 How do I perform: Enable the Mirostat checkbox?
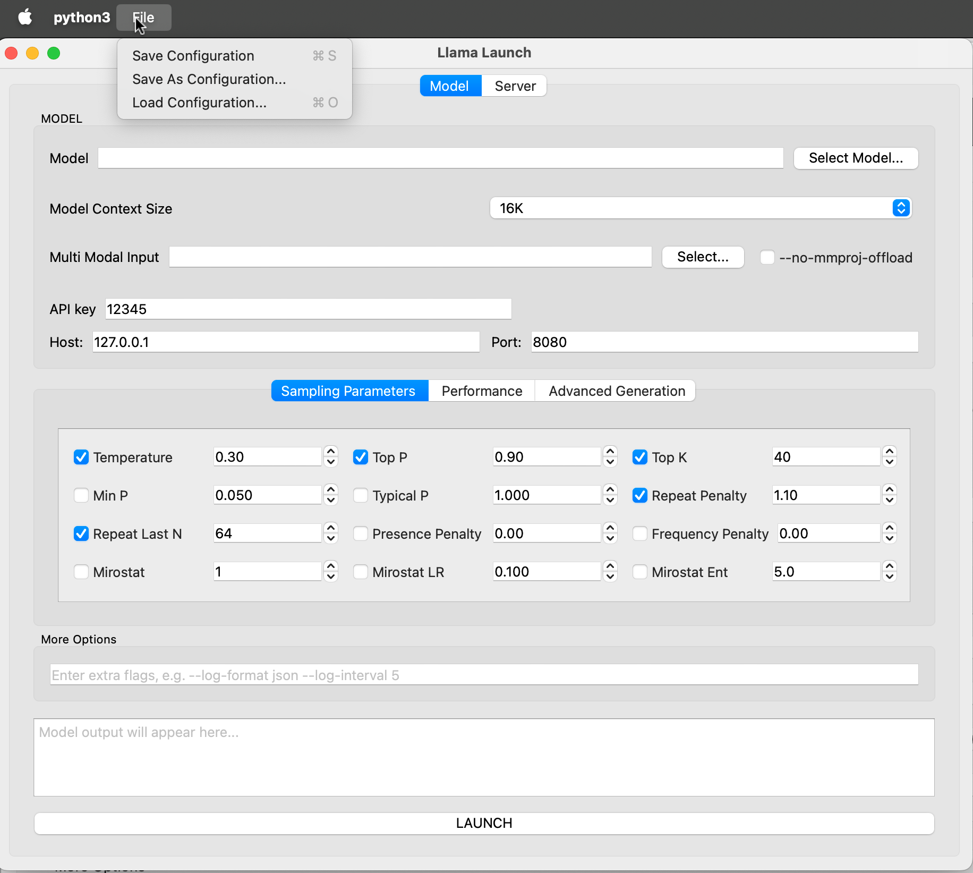(x=81, y=572)
